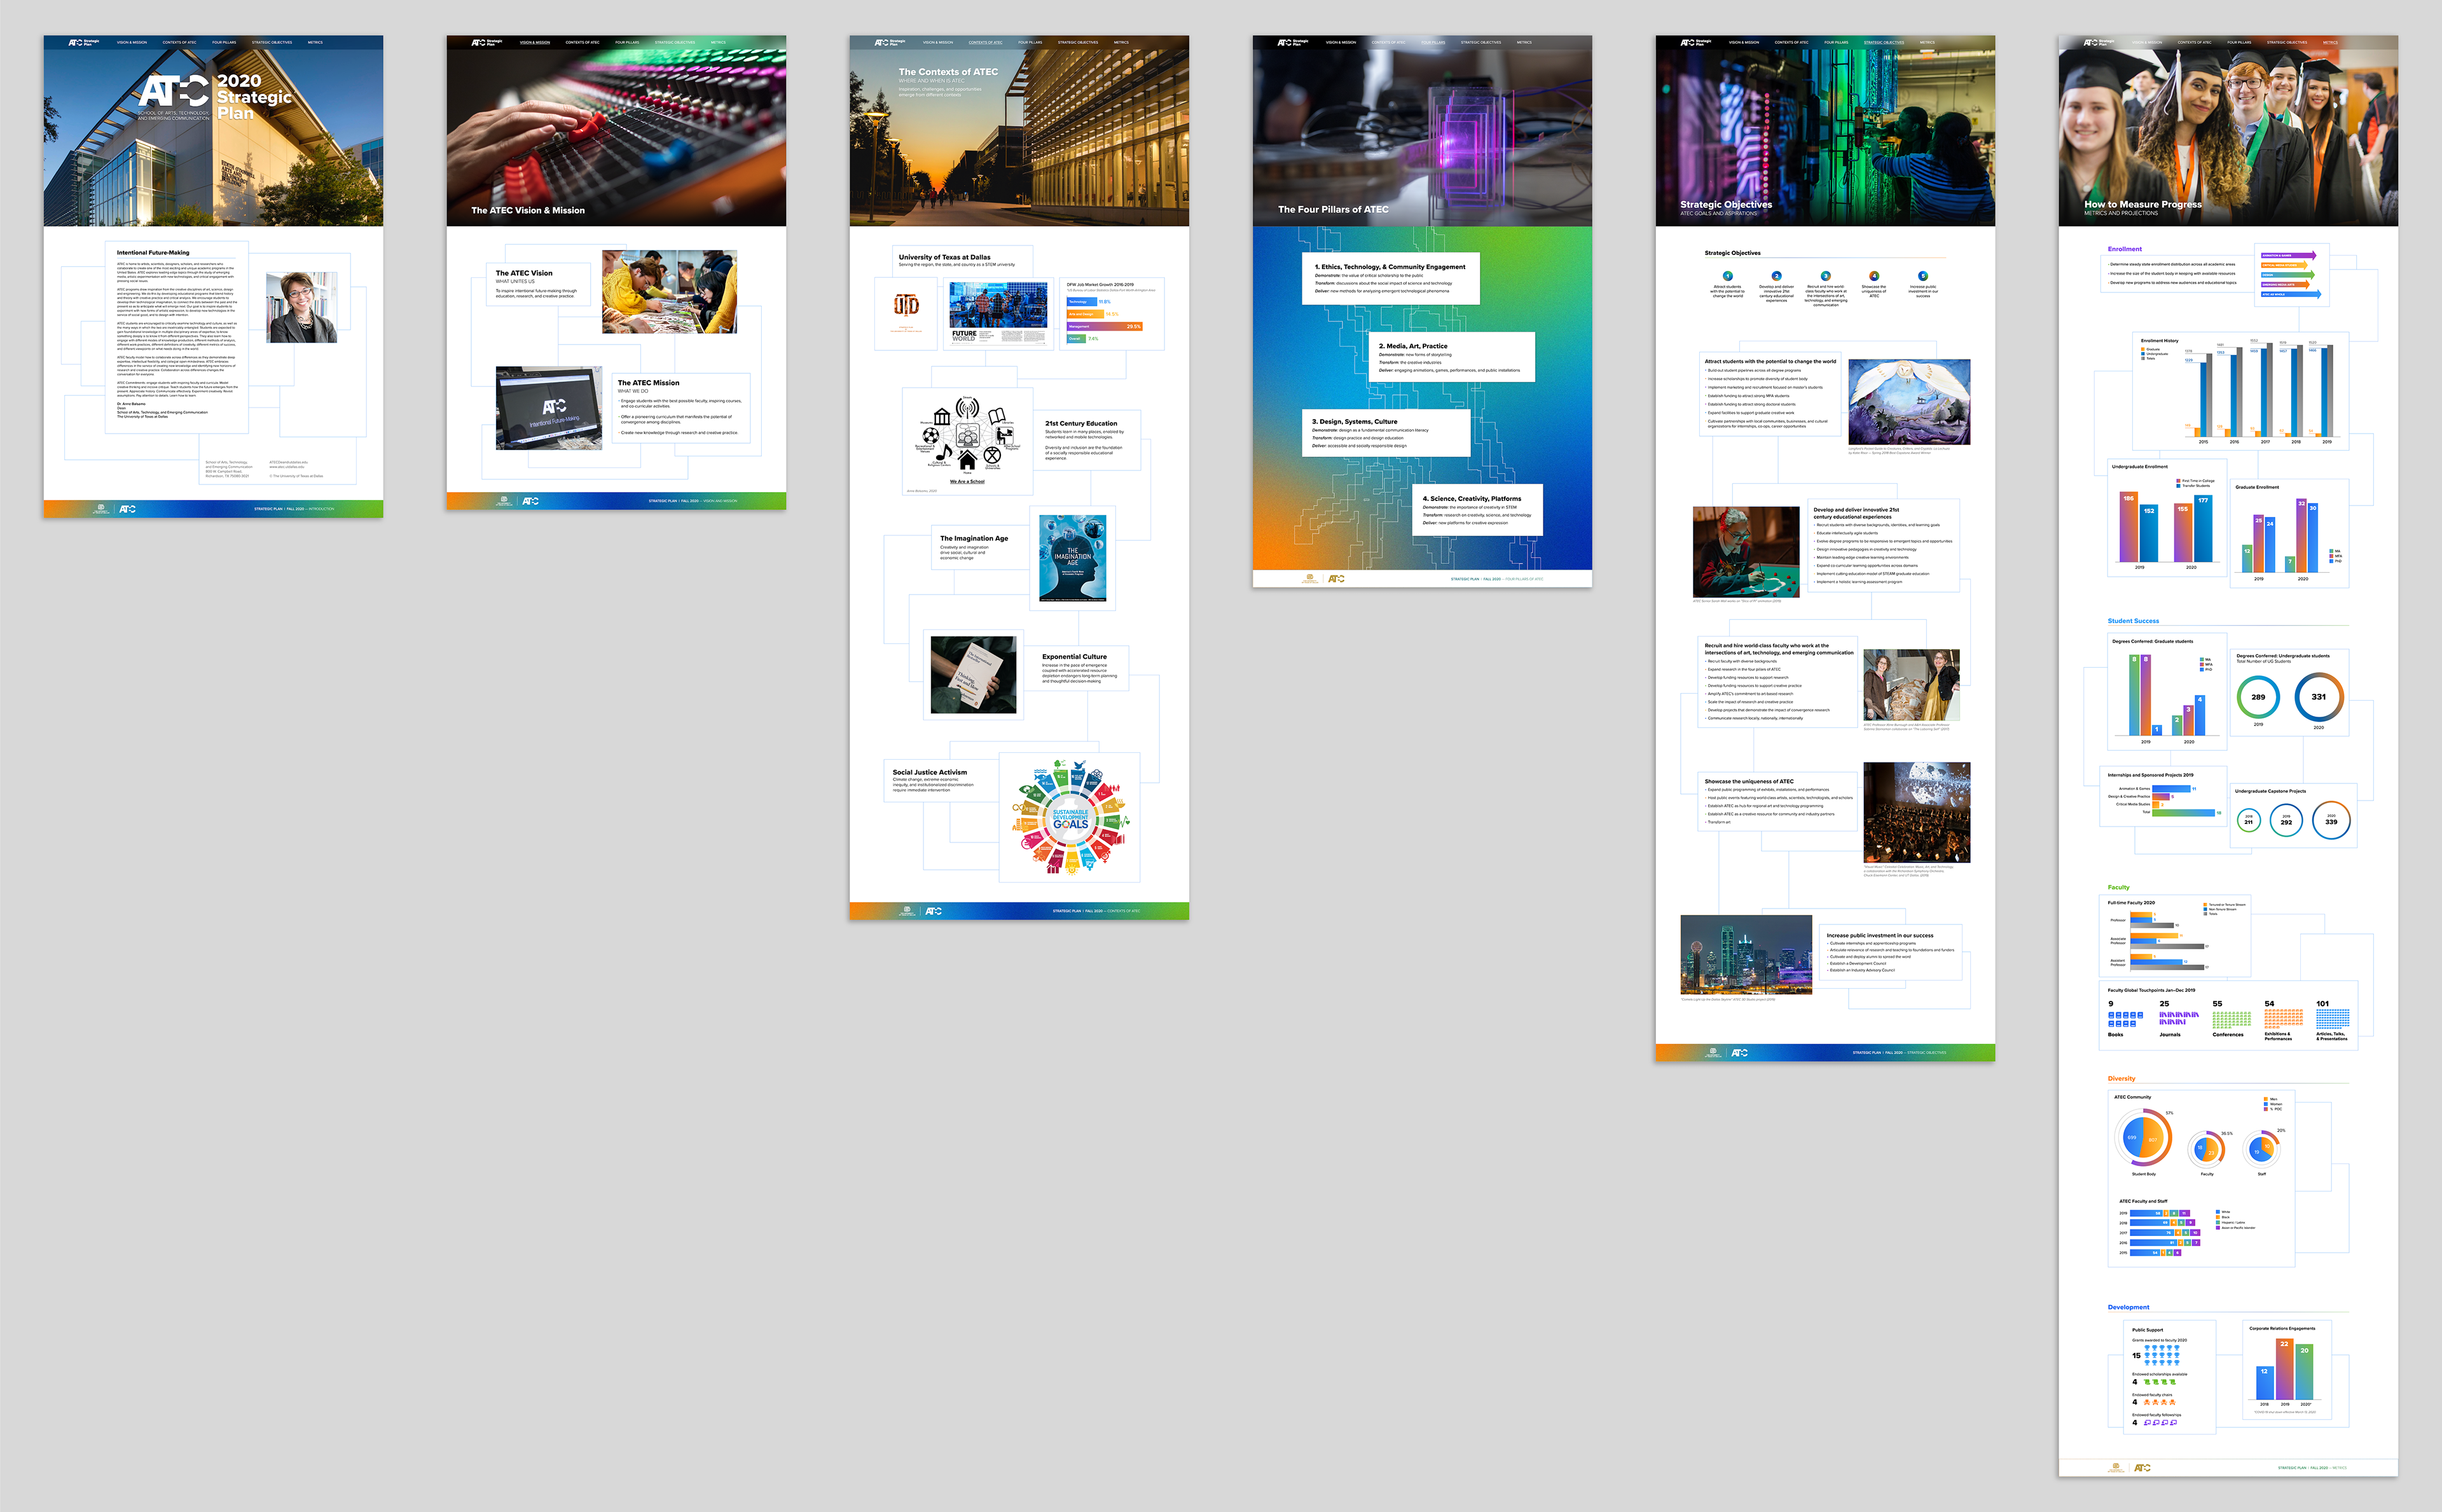Click the 'Social Justice Activism' heading
This screenshot has height=1512, width=2442.
tap(930, 772)
